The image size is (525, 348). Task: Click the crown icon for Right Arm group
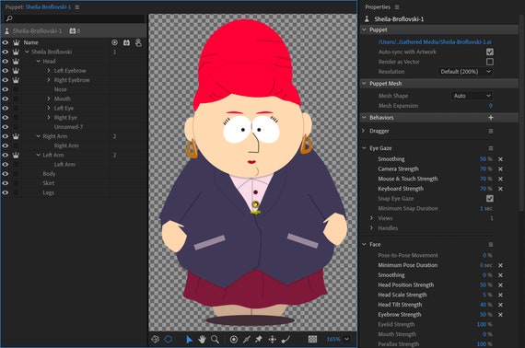[x=16, y=136]
